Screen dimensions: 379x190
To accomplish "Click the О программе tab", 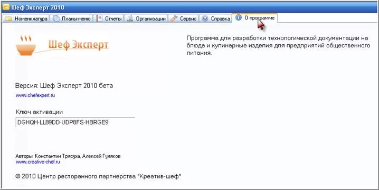I will click(255, 18).
